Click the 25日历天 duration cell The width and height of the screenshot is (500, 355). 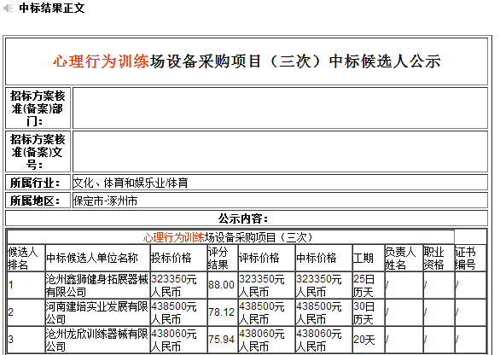tap(369, 285)
